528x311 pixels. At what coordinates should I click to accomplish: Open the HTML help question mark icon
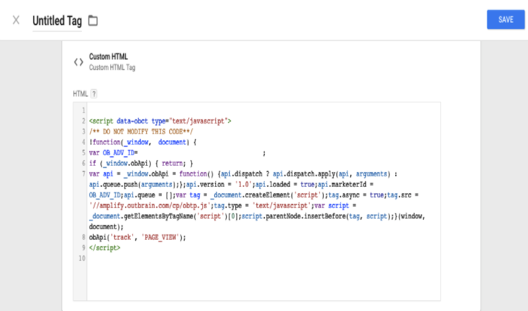click(x=94, y=94)
